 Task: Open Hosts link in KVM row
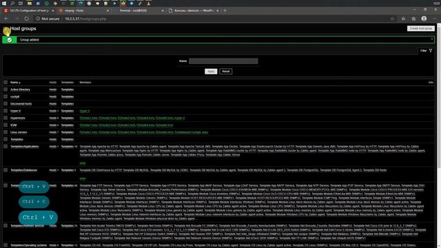point(53,125)
